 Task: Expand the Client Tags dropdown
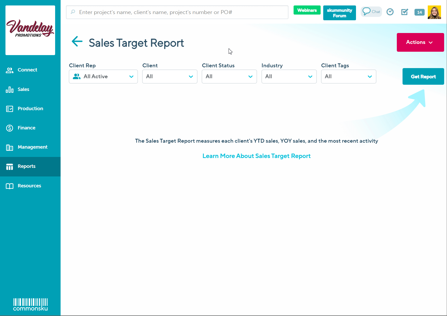coord(348,77)
